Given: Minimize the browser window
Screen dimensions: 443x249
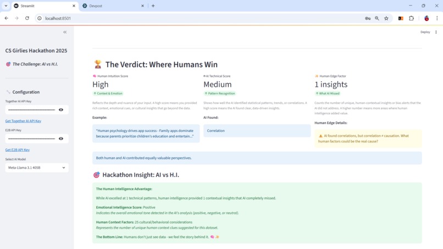Looking at the screenshot, I should (x=411, y=5).
